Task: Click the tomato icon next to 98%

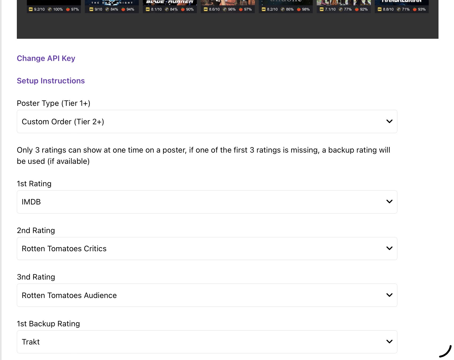Action: click(299, 9)
